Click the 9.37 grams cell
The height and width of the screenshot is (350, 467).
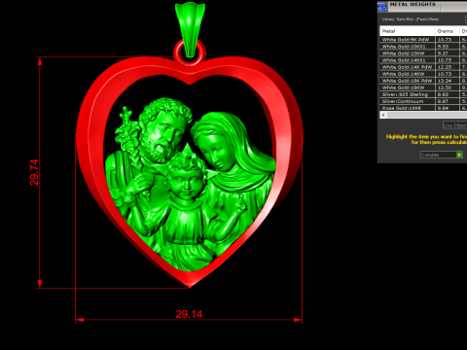447,53
